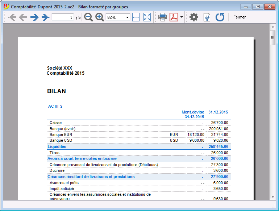Click the Comptabilité 2015 subtitle
This screenshot has height=211, width=279.
coord(66,73)
